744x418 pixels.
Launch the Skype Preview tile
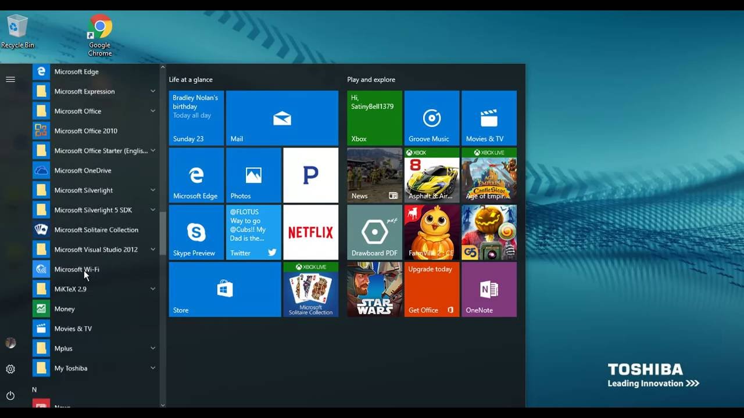click(x=196, y=232)
